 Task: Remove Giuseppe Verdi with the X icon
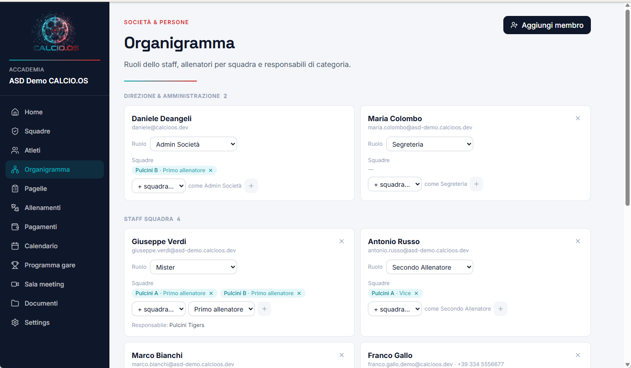(341, 241)
